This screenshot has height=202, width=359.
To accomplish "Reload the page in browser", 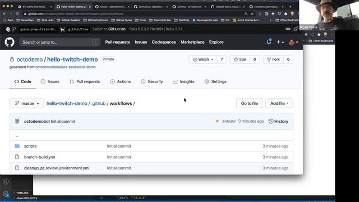I will pos(17,13).
